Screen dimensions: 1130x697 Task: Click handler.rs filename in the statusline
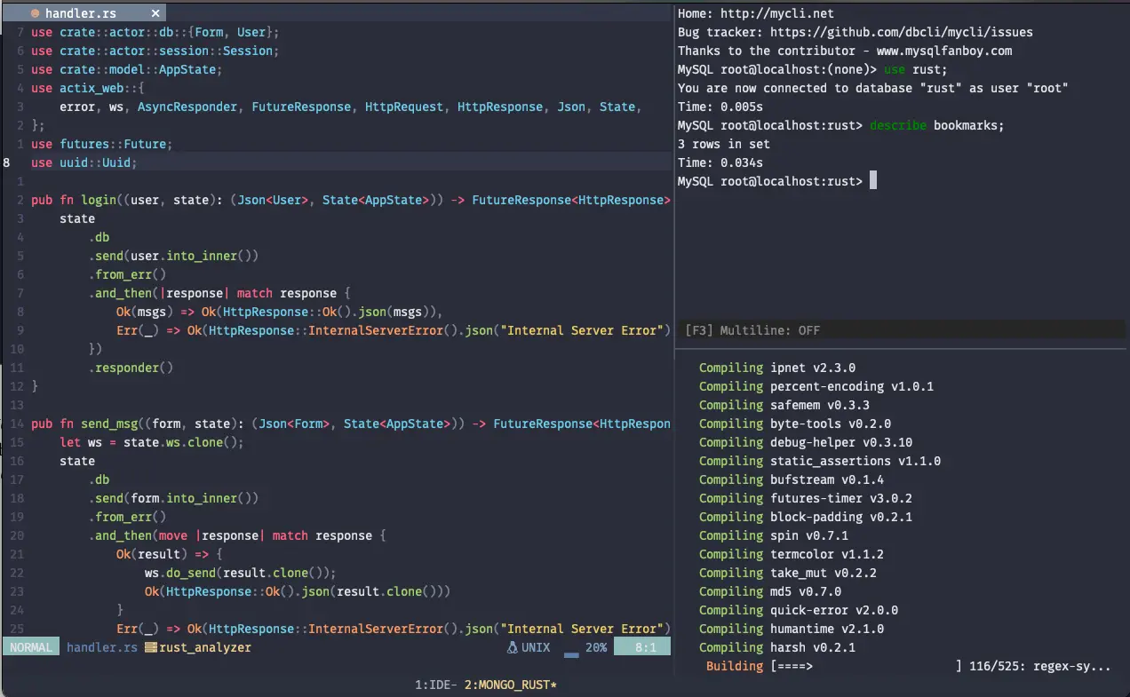pyautogui.click(x=102, y=647)
